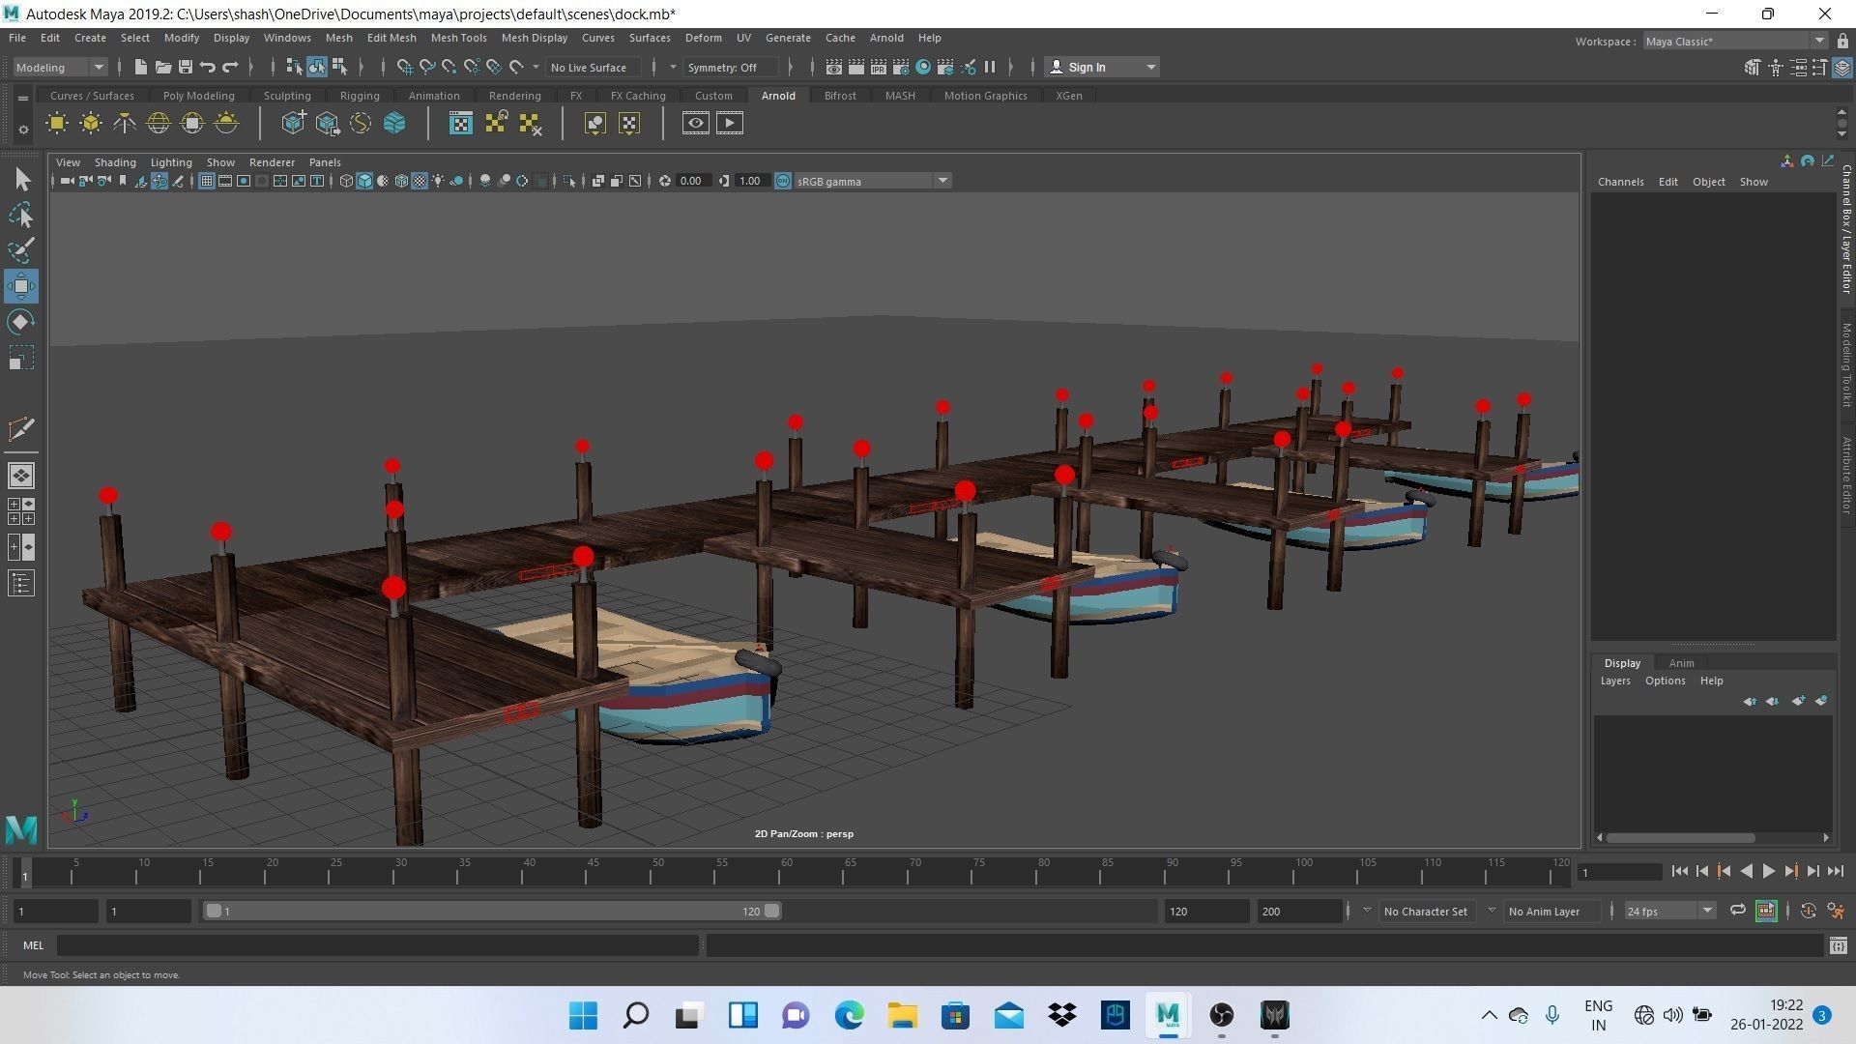Expand the Workspace selector showing Maya Classic
The image size is (1856, 1044).
pos(1821,41)
